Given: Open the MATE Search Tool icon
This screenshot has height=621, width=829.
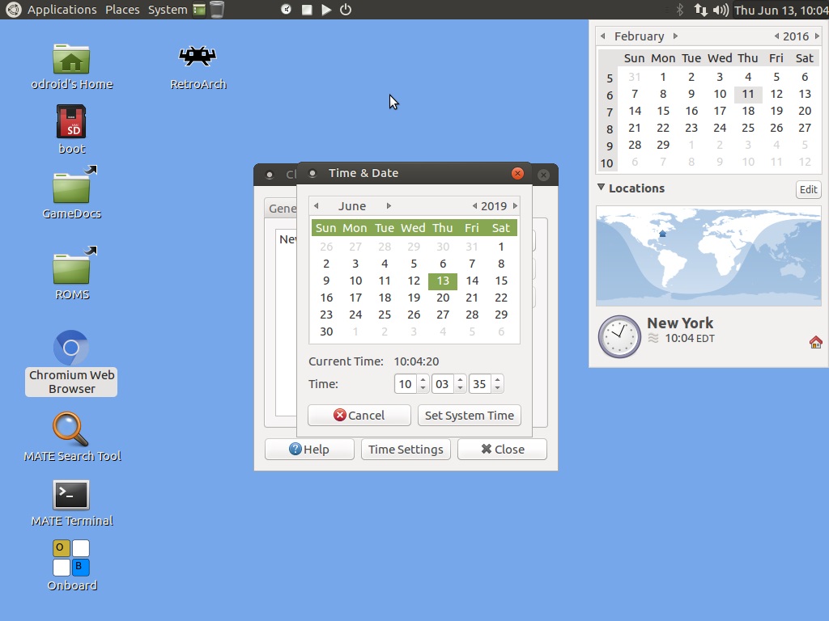Looking at the screenshot, I should (71, 430).
